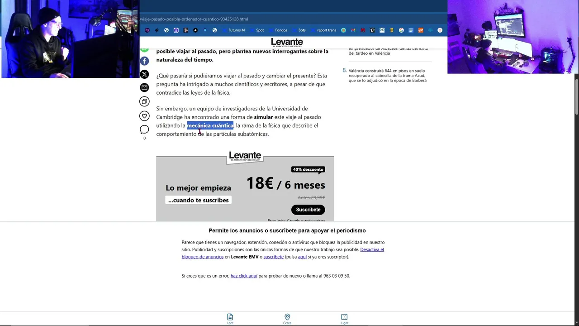Image resolution: width=579 pixels, height=326 pixels.
Task: Share the article on Facebook
Action: tap(144, 61)
